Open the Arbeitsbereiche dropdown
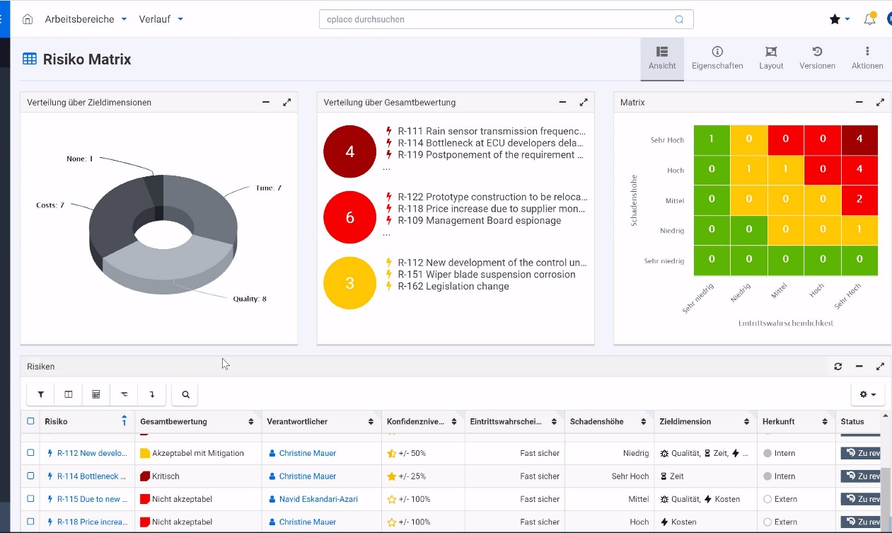The height and width of the screenshot is (533, 892). pyautogui.click(x=86, y=19)
